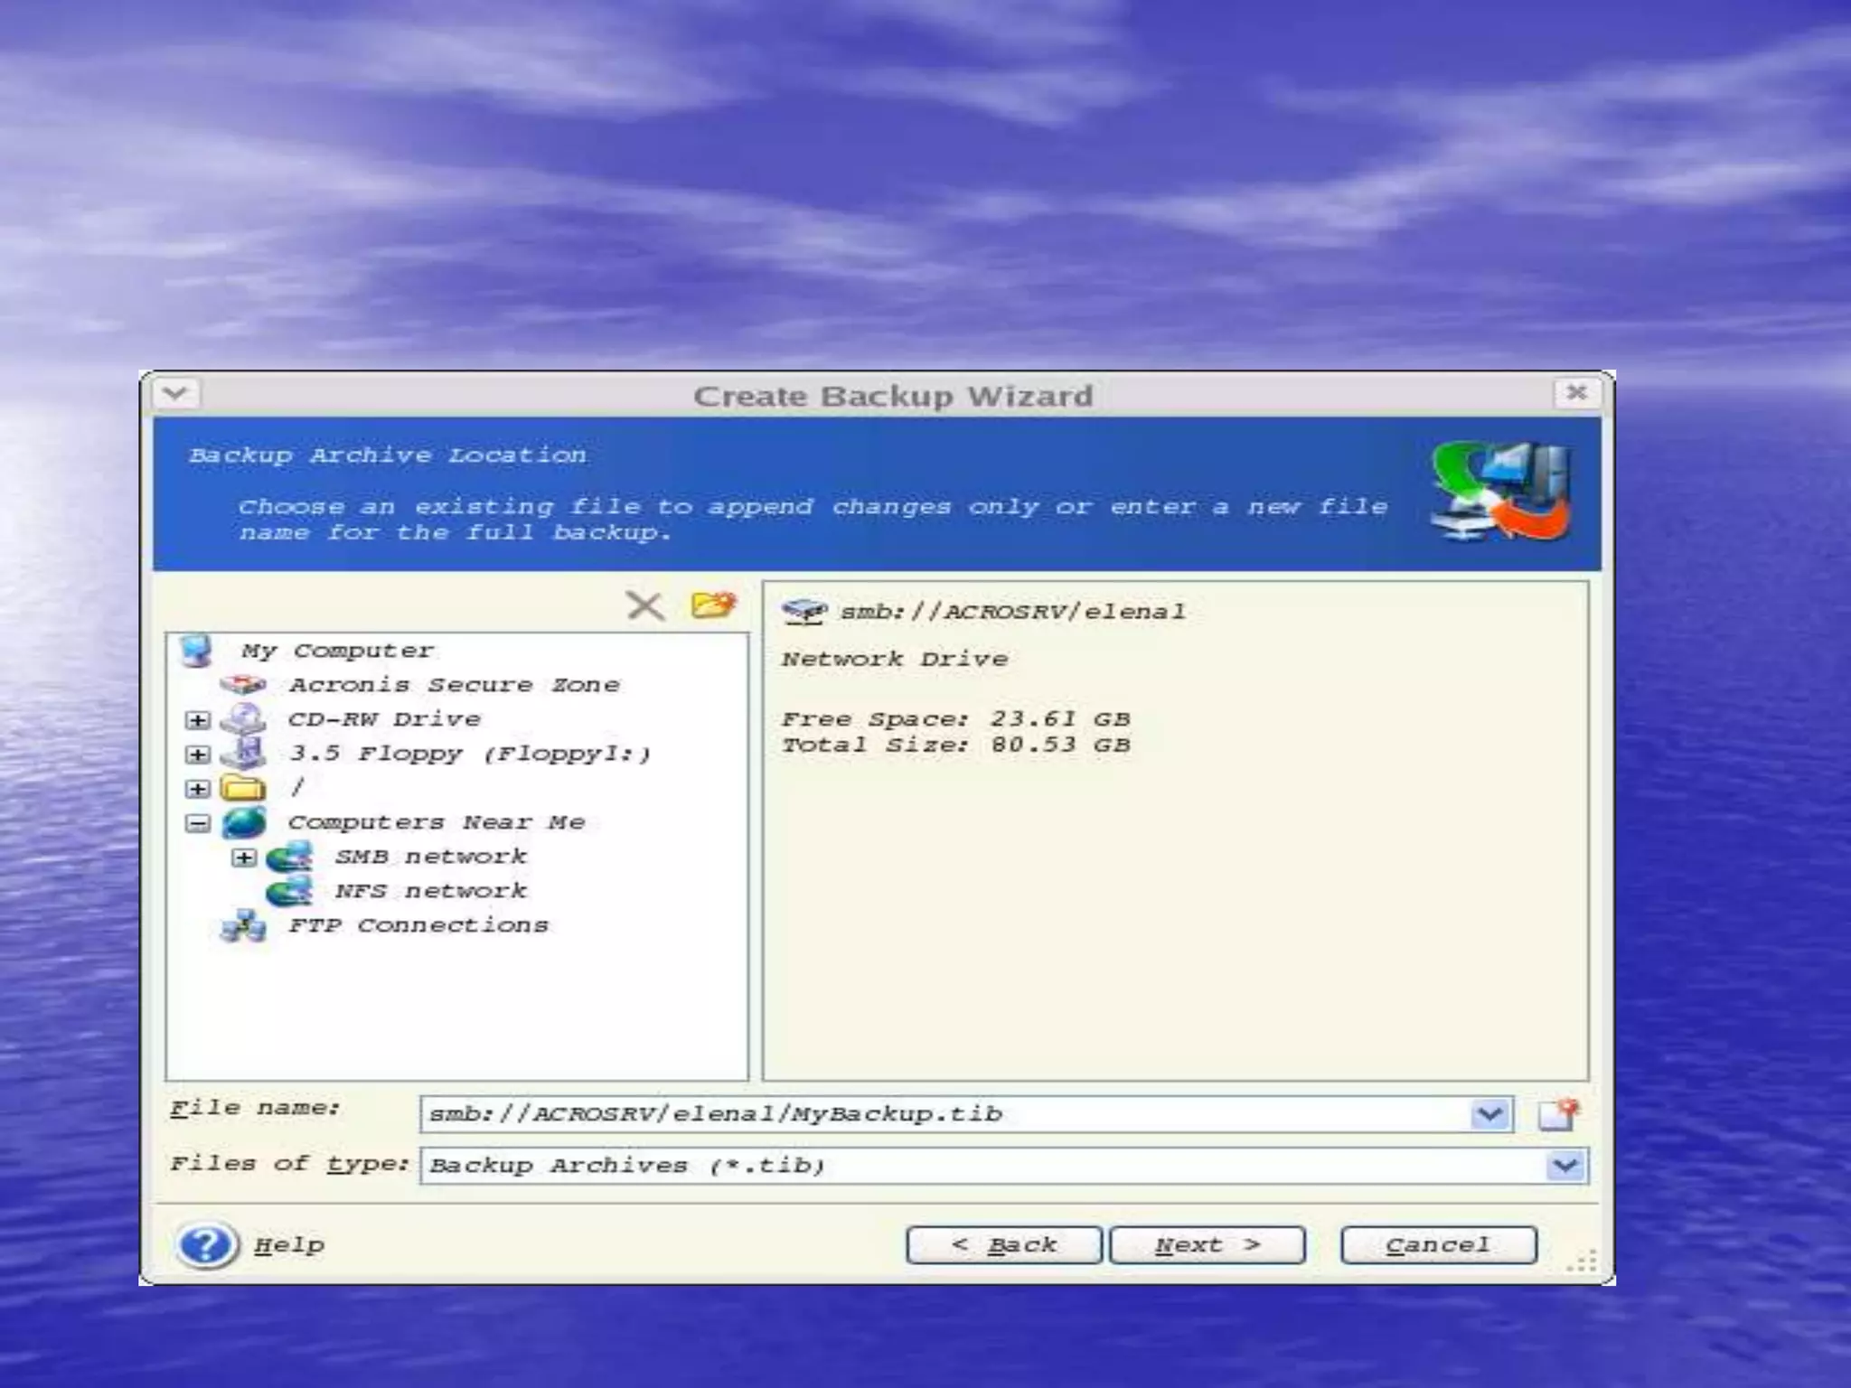Select Acronis Secure Zone icon
This screenshot has height=1388, width=1851.
point(243,685)
